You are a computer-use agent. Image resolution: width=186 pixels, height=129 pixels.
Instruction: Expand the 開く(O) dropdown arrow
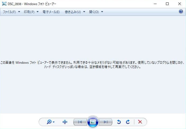(102, 12)
